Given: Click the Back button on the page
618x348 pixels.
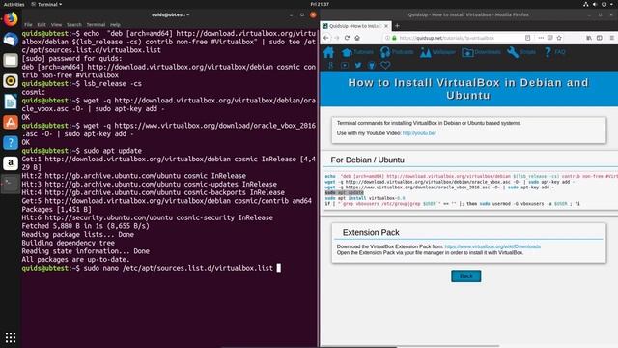Looking at the screenshot, I should pyautogui.click(x=465, y=276).
